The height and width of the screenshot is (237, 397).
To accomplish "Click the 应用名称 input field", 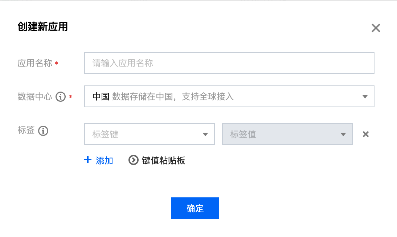I will [x=229, y=63].
